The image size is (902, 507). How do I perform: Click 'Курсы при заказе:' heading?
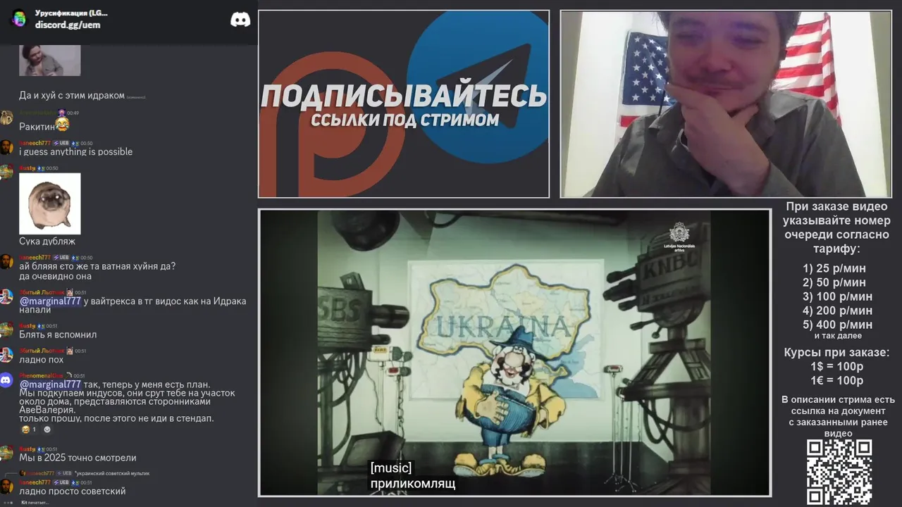(x=837, y=353)
